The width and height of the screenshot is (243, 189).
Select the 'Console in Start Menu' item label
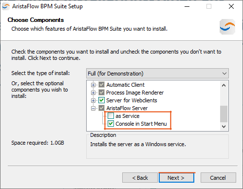click(141, 124)
